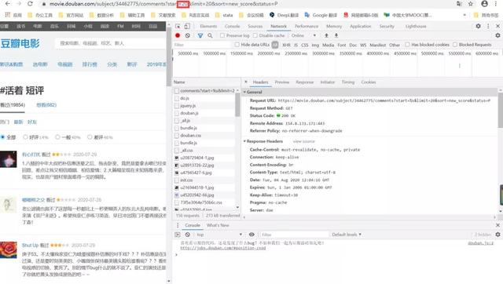Enable Disable cache checkbox
This screenshot has width=503, height=284.
[255, 35]
